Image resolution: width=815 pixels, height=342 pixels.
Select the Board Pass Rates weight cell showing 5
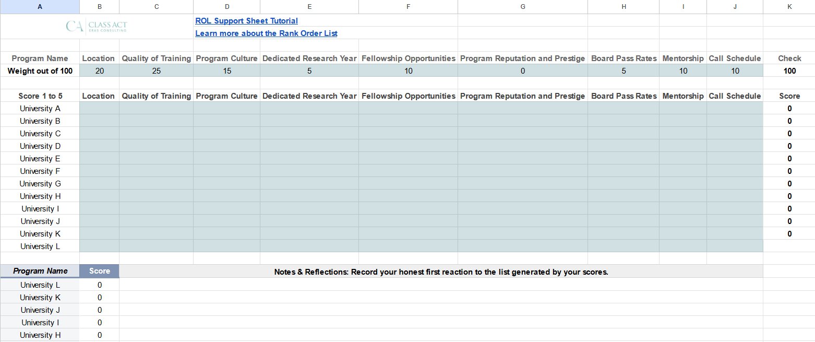pyautogui.click(x=624, y=70)
